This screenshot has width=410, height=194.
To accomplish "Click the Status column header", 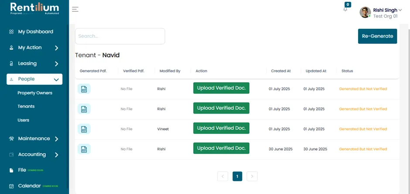I will pos(347,71).
